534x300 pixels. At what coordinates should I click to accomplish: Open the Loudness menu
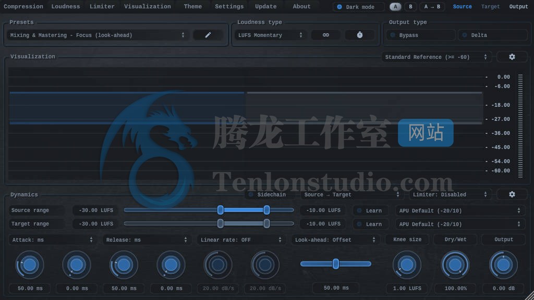[x=66, y=6]
